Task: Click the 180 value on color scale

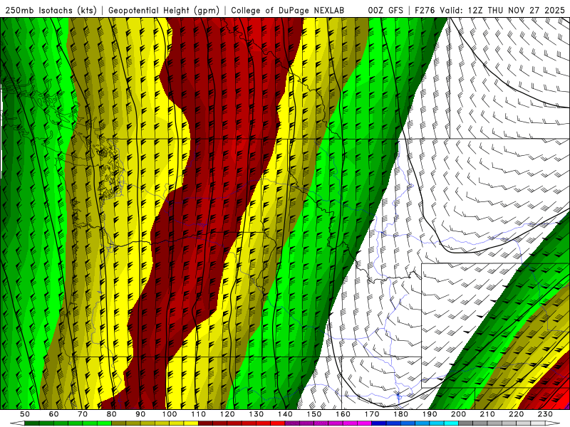Action: pos(400,414)
